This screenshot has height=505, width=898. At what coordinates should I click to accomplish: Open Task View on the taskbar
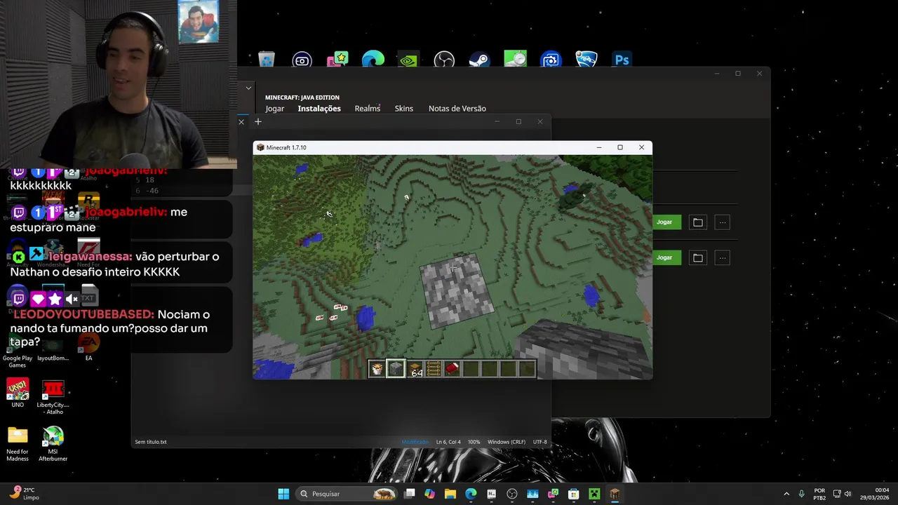click(x=409, y=494)
